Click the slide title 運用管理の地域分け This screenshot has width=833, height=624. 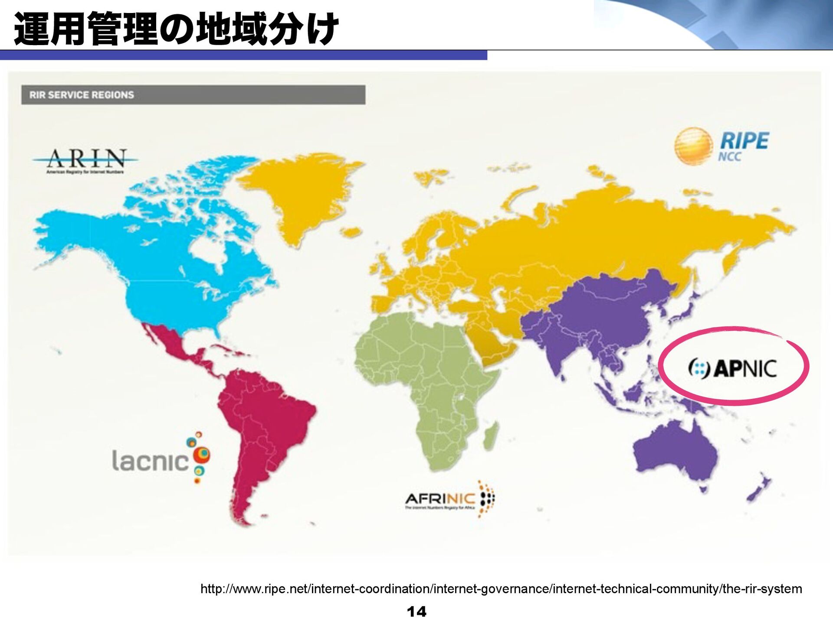pyautogui.click(x=176, y=29)
